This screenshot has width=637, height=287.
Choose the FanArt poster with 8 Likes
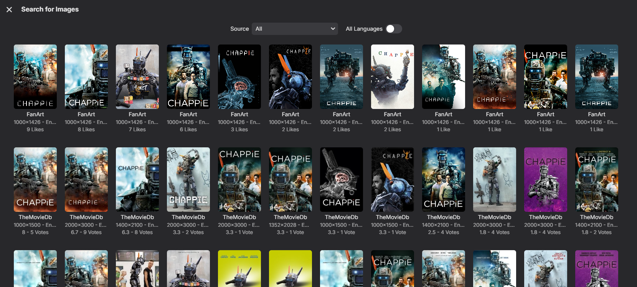click(86, 77)
